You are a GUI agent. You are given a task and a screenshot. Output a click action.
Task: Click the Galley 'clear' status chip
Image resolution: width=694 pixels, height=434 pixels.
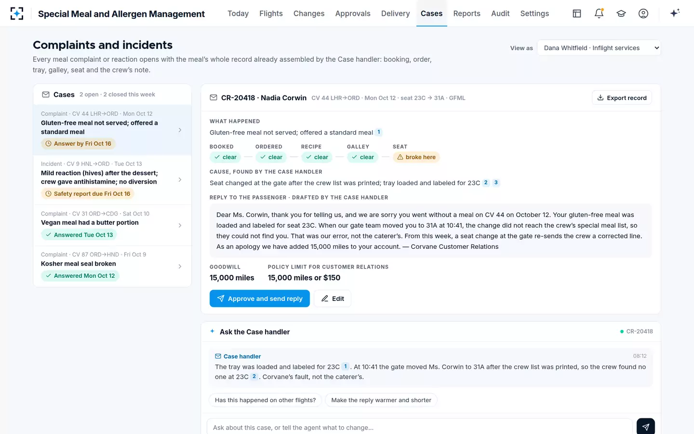[x=362, y=157]
